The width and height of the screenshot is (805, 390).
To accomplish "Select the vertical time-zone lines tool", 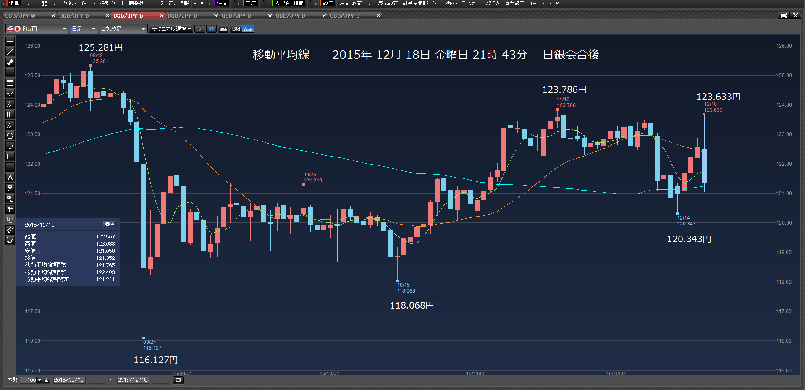I will 10,115.
